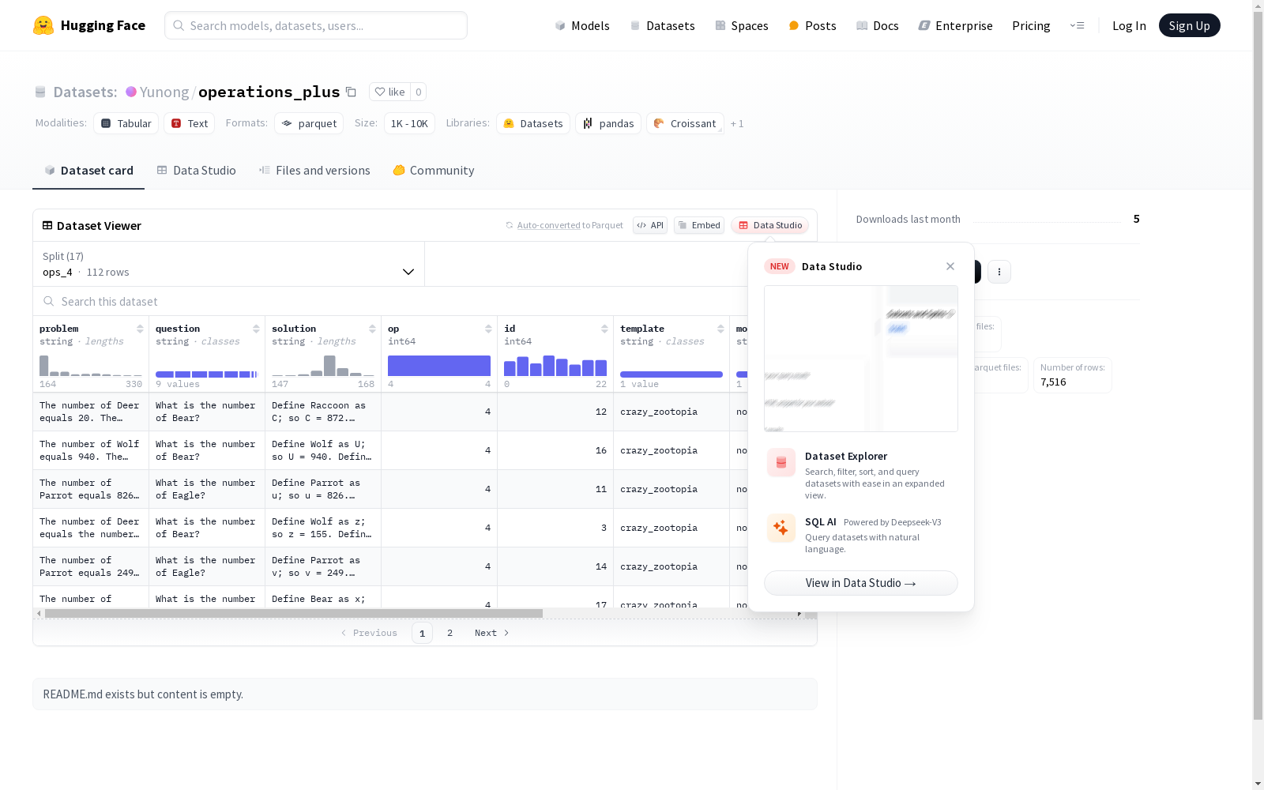Click the table horizontal scrollbar
Image resolution: width=1264 pixels, height=790 pixels.
294,613
